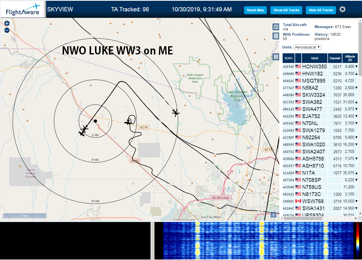Click the site position dot marker

click(x=96, y=121)
